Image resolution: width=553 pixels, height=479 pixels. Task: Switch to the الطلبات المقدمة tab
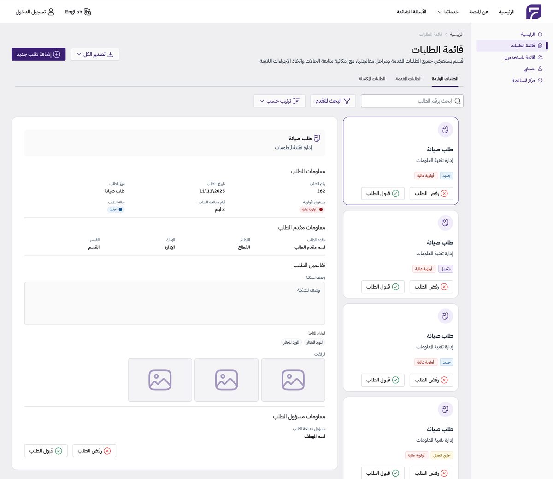408,79
